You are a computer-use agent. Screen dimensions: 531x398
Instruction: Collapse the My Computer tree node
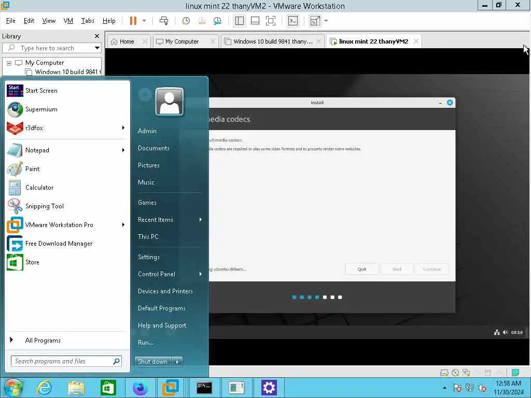(x=9, y=63)
